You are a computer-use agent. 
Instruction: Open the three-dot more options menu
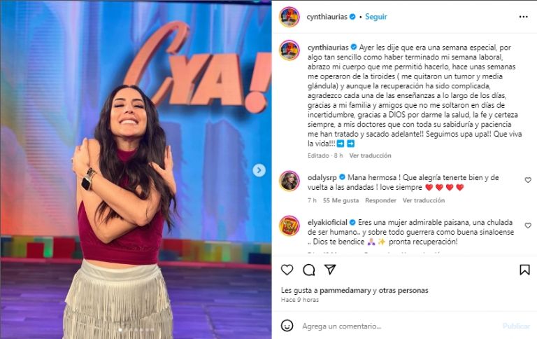point(523,17)
